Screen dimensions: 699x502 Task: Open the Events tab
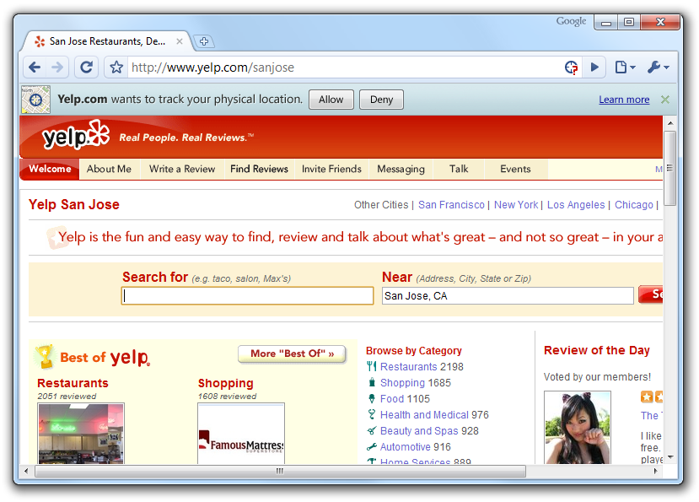[x=515, y=169]
